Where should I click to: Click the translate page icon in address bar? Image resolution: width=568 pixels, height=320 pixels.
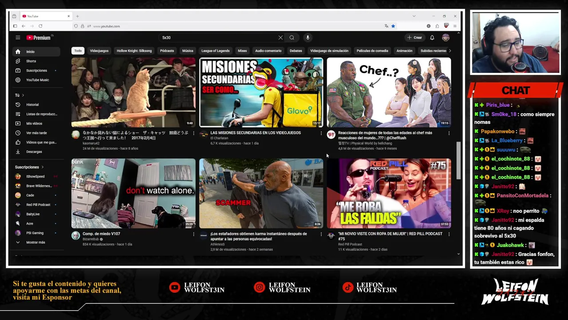pos(387,26)
